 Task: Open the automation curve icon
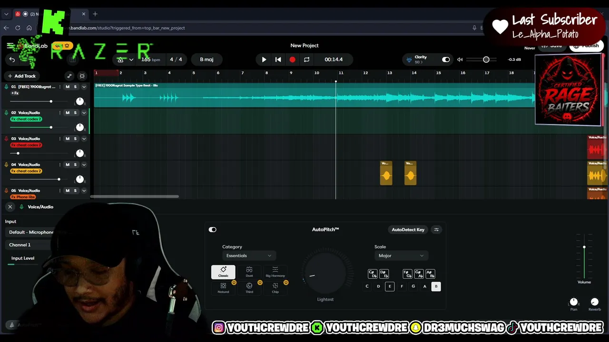[69, 76]
